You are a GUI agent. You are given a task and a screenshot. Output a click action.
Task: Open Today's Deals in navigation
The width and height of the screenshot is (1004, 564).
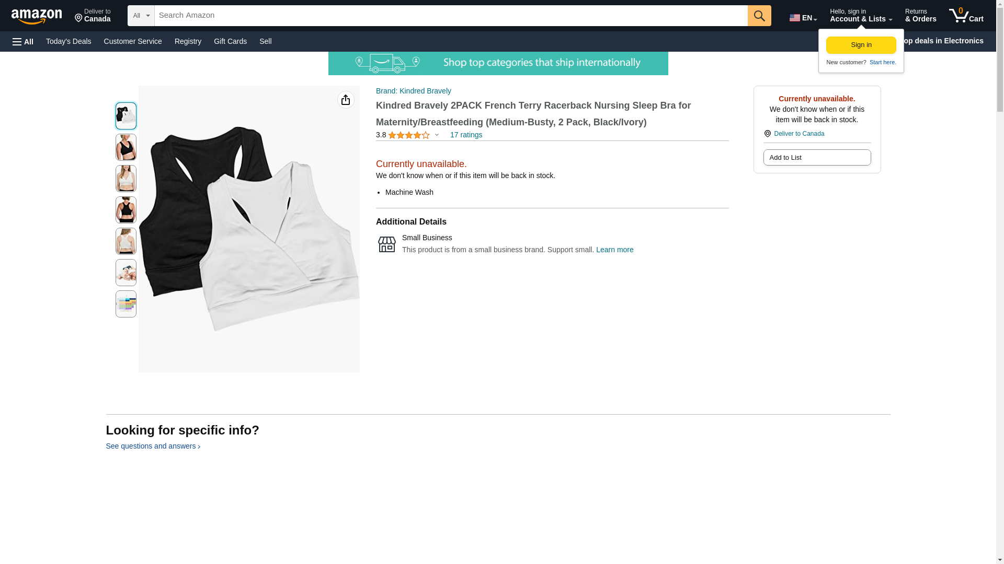point(69,41)
